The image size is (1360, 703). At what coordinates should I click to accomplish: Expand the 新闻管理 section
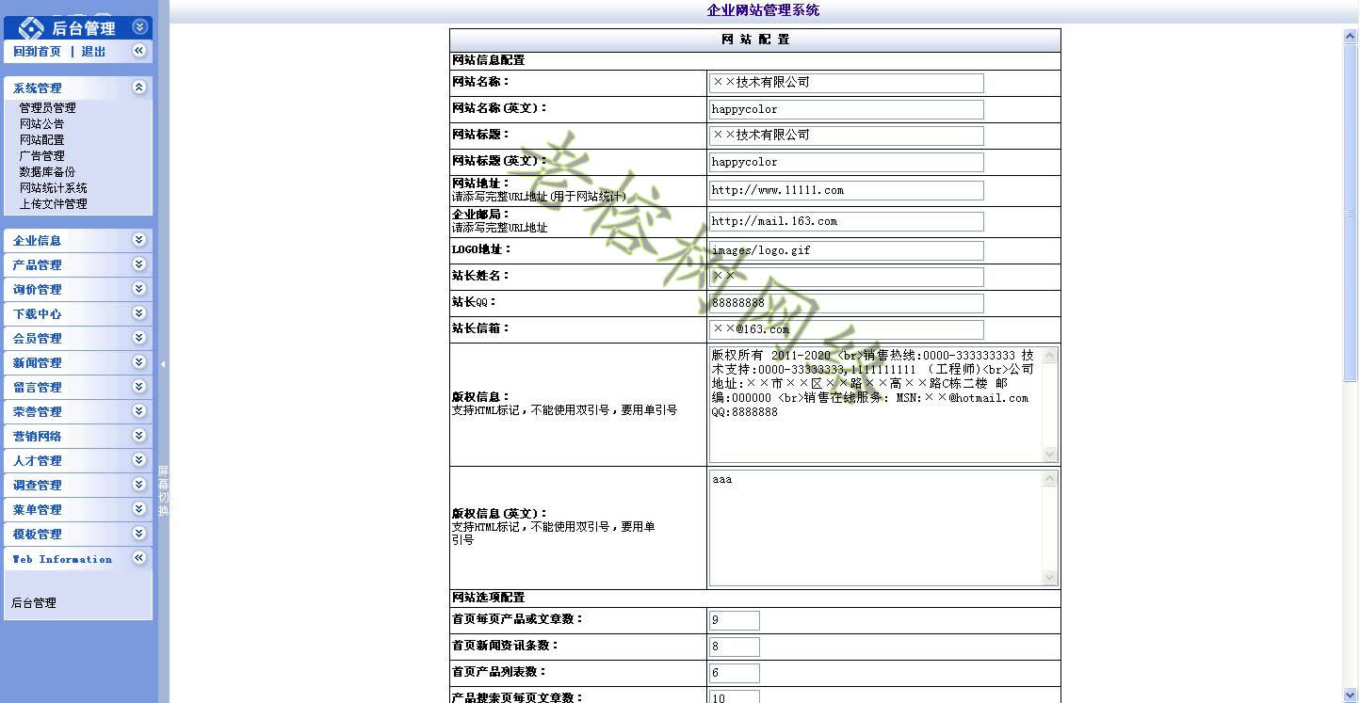coord(139,362)
